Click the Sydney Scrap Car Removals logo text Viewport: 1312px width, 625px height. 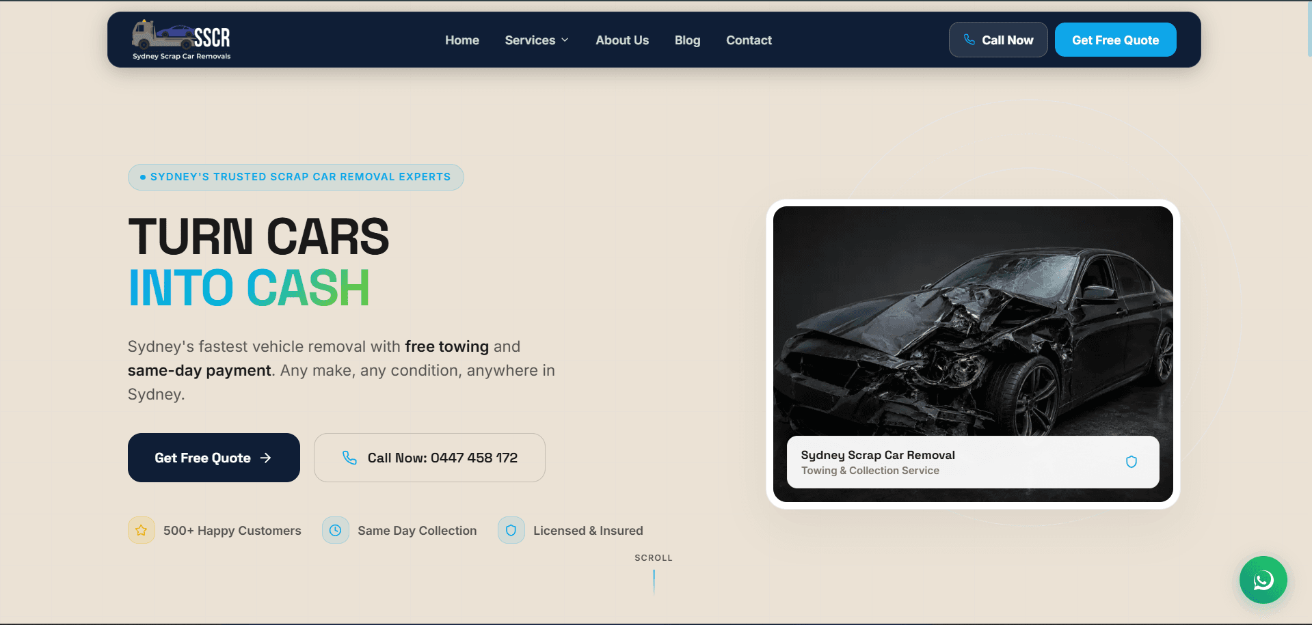tap(181, 56)
